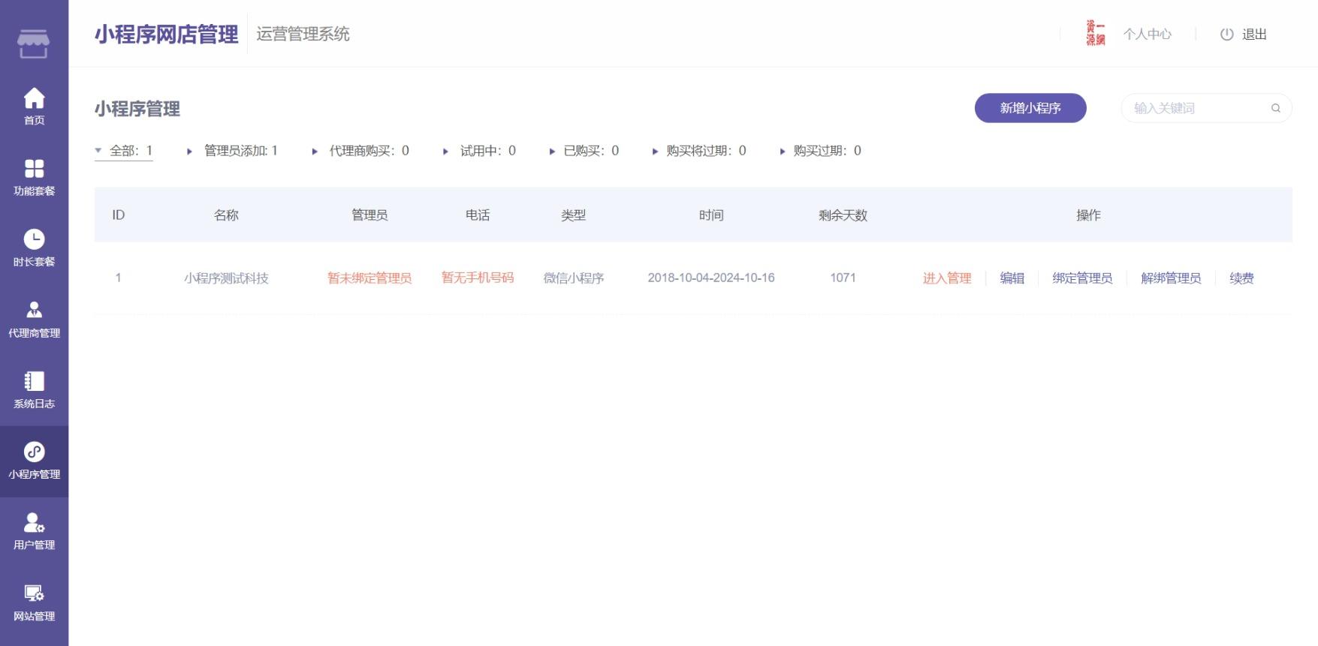Click the 小程序管理 page heading
The image size is (1318, 646).
pos(137,110)
